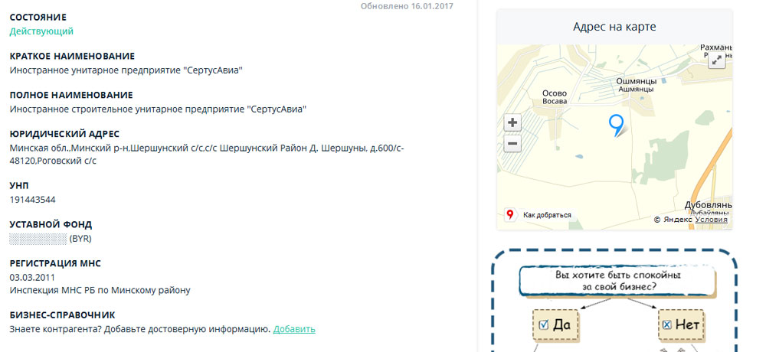Click the red pin route icon
The width and height of the screenshot is (766, 352).
point(509,215)
